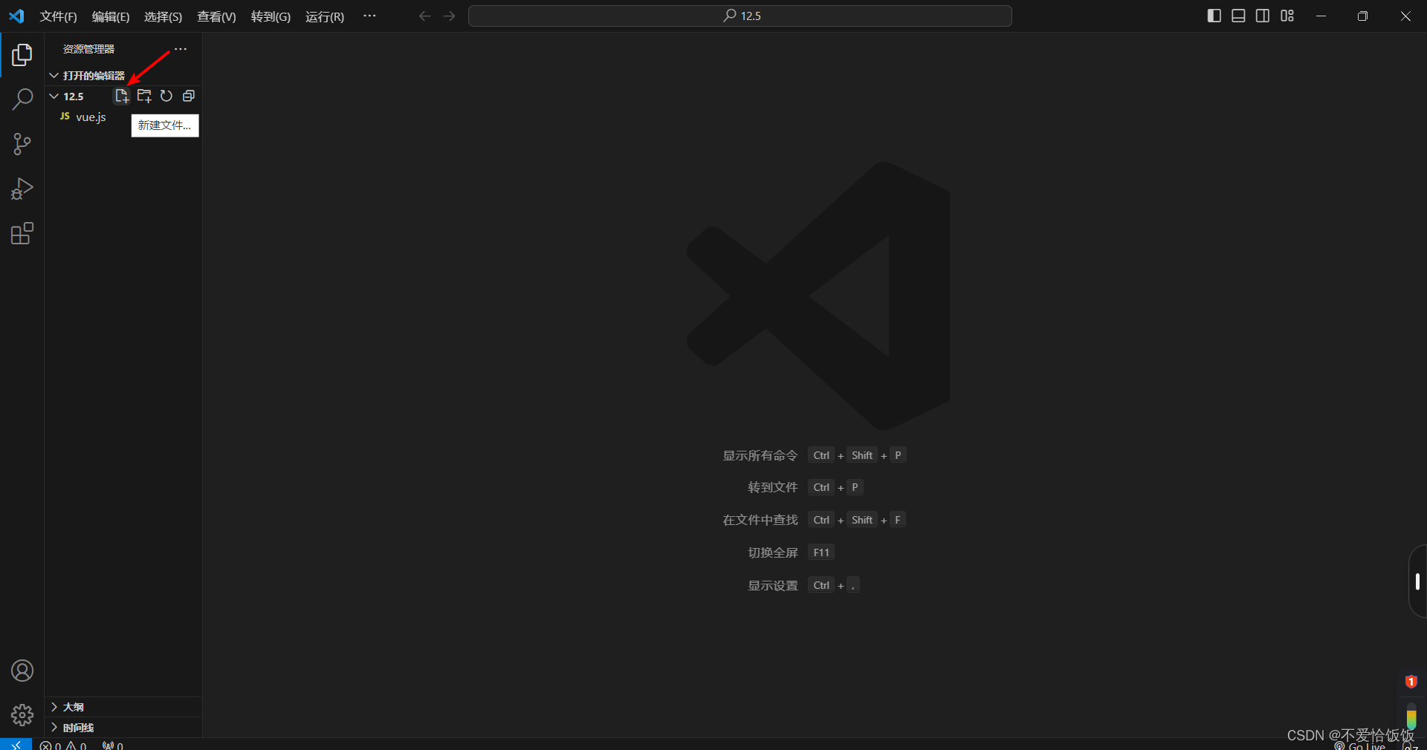Click Go Live in status bar
The width and height of the screenshot is (1427, 750).
[1360, 746]
